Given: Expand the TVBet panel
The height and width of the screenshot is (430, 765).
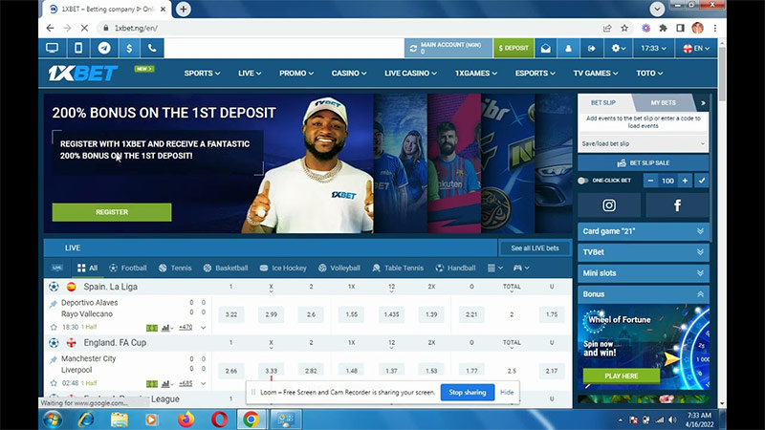Looking at the screenshot, I should click(643, 252).
